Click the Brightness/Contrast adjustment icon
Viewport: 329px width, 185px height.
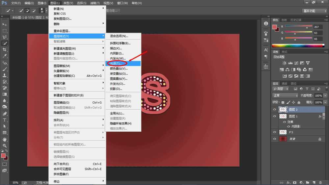[x=282, y=63]
